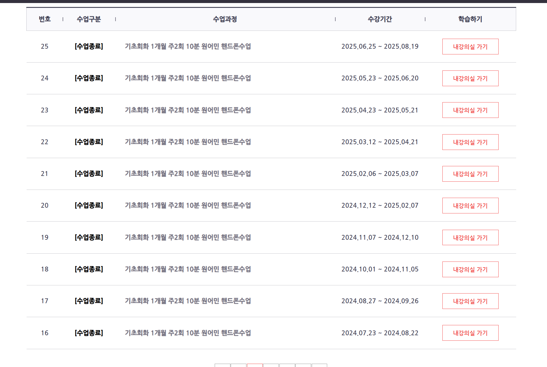
Task: Click 내강의실 가기 for course number 16
Action: [x=470, y=333]
